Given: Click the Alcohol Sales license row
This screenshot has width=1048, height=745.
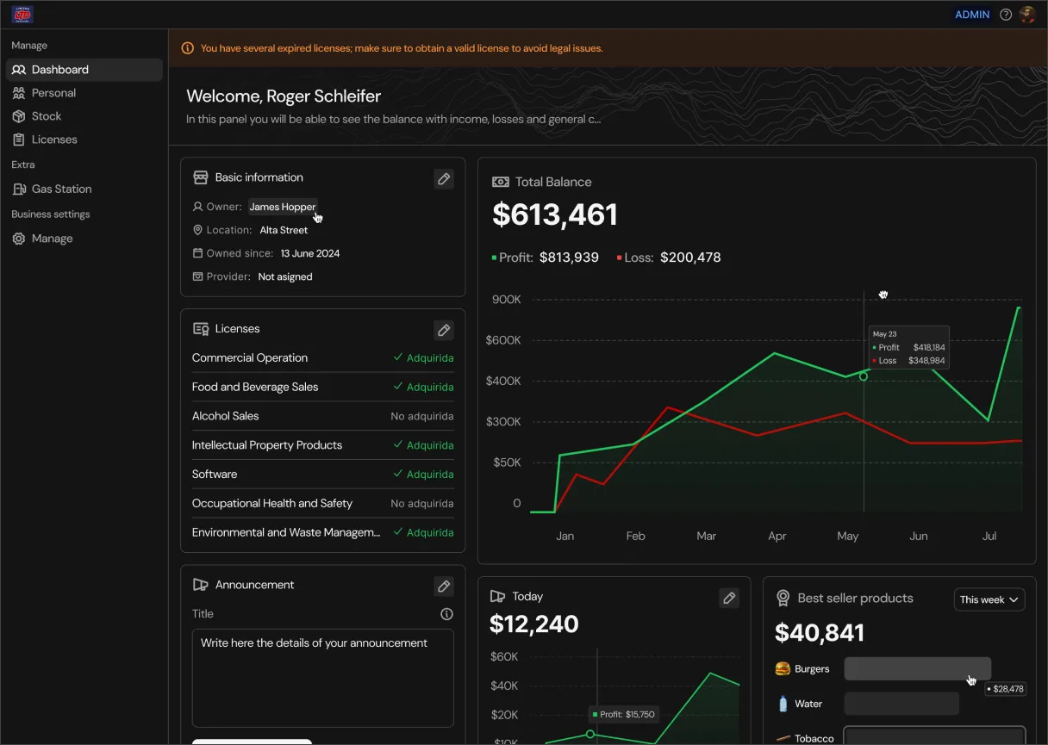Looking at the screenshot, I should coord(322,416).
